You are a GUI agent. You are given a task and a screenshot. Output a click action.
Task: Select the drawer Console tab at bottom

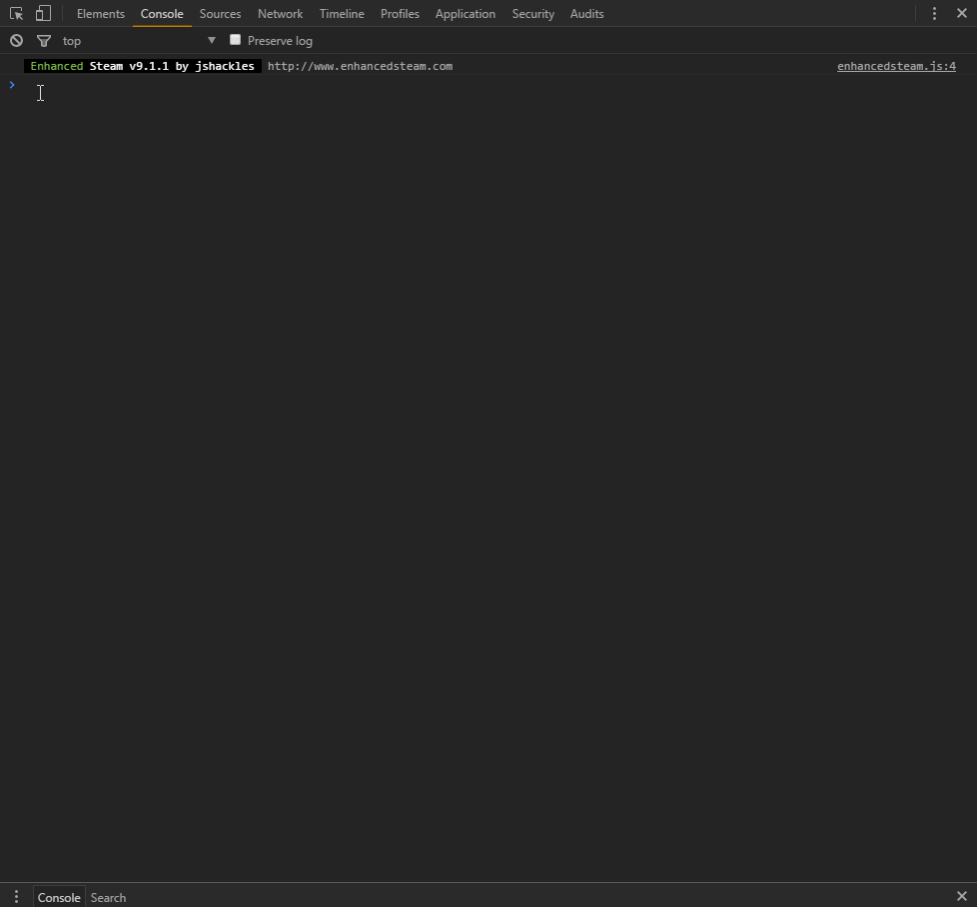(x=59, y=897)
